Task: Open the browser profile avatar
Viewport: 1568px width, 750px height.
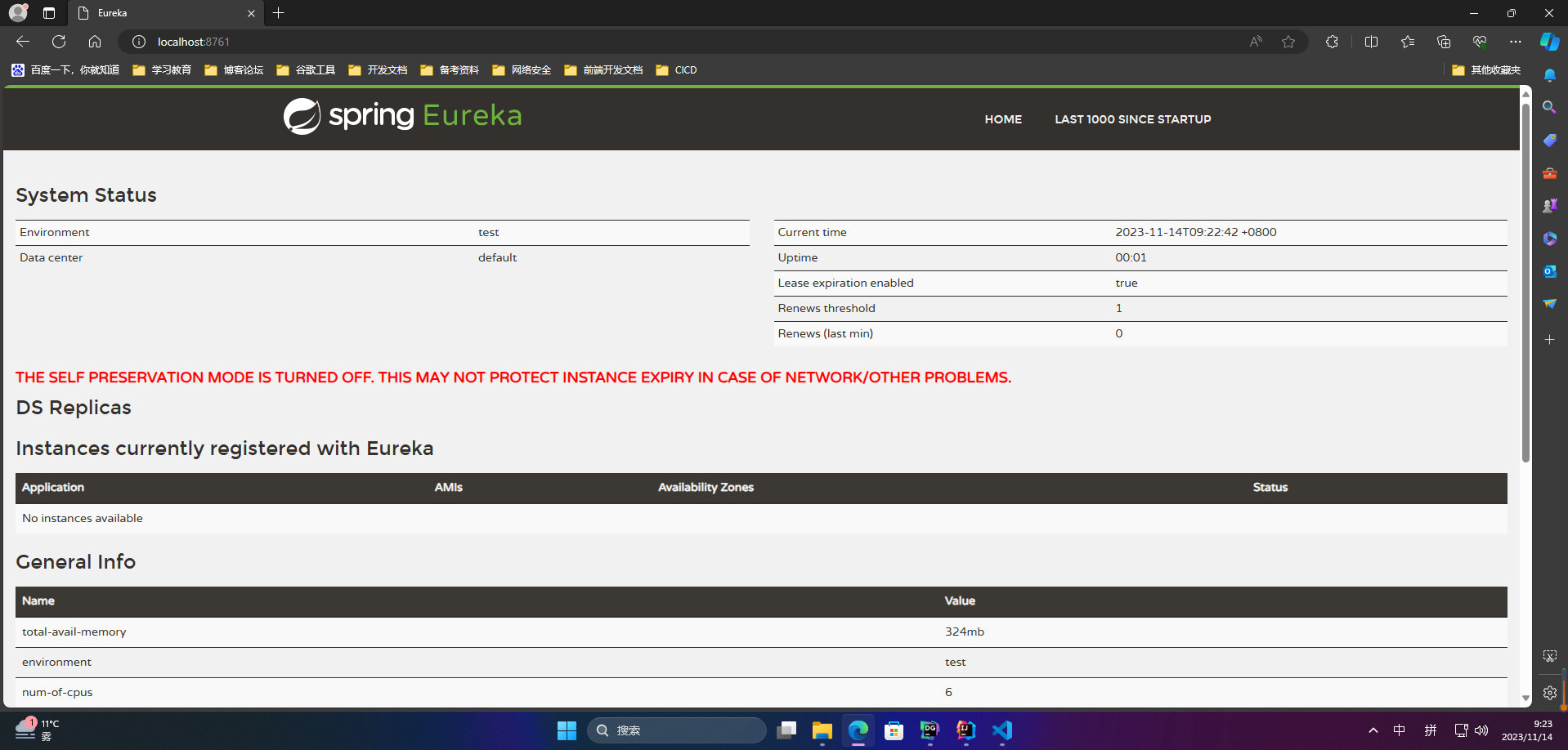Action: pyautogui.click(x=18, y=13)
